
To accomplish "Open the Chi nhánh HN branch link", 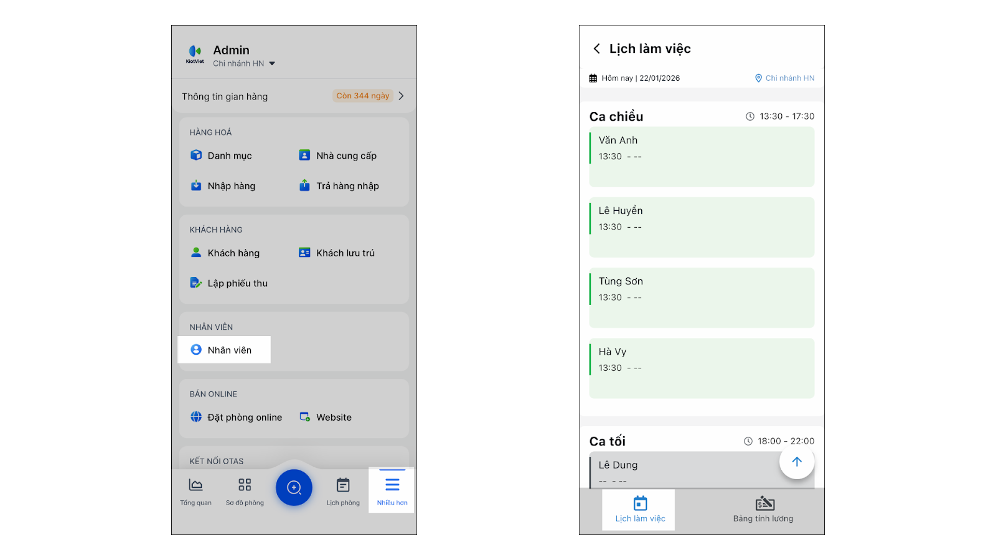I will tap(790, 78).
